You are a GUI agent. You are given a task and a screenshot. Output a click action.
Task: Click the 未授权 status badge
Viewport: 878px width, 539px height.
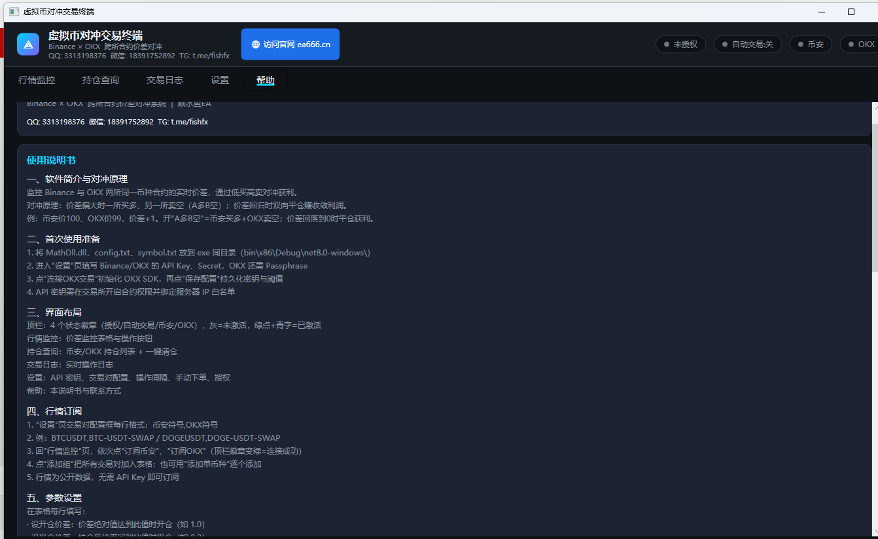click(680, 45)
